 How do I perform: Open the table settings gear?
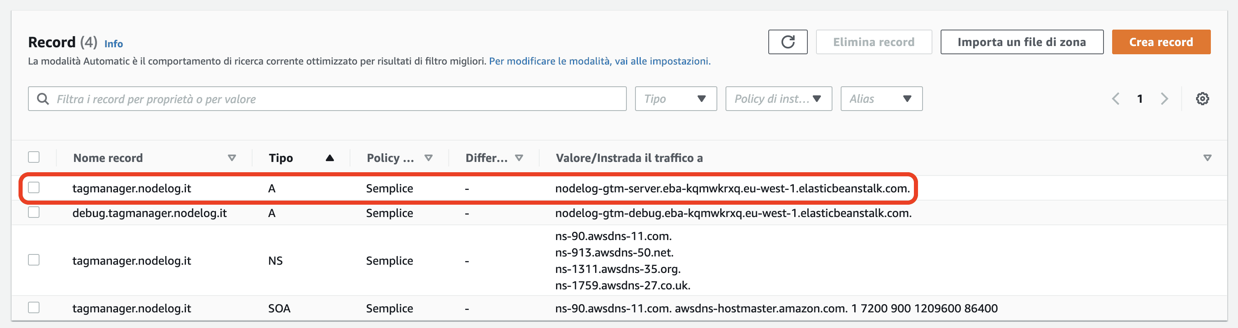pos(1203,99)
